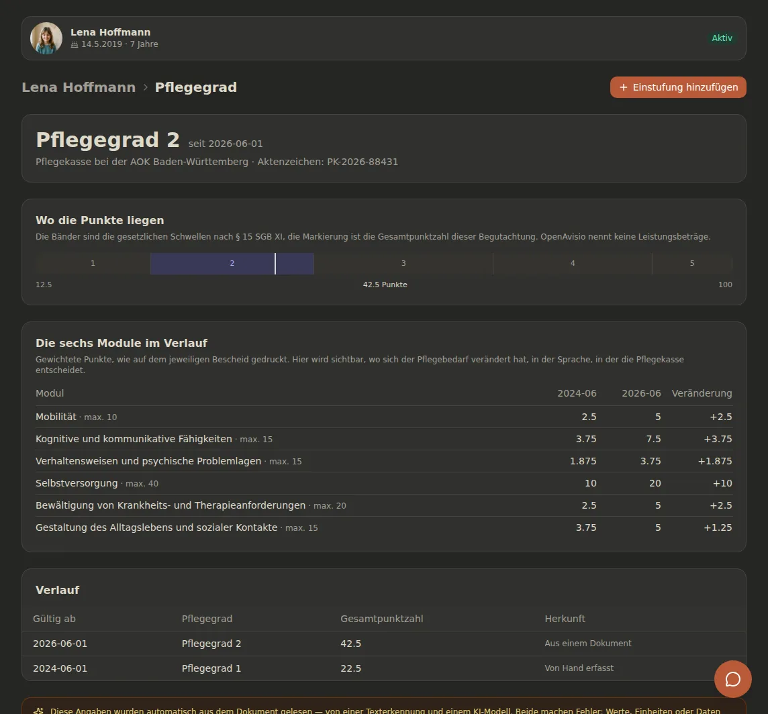Click Lena Hoffmann's avatar photo
Screen dimensions: 768x714
[x=46, y=38]
